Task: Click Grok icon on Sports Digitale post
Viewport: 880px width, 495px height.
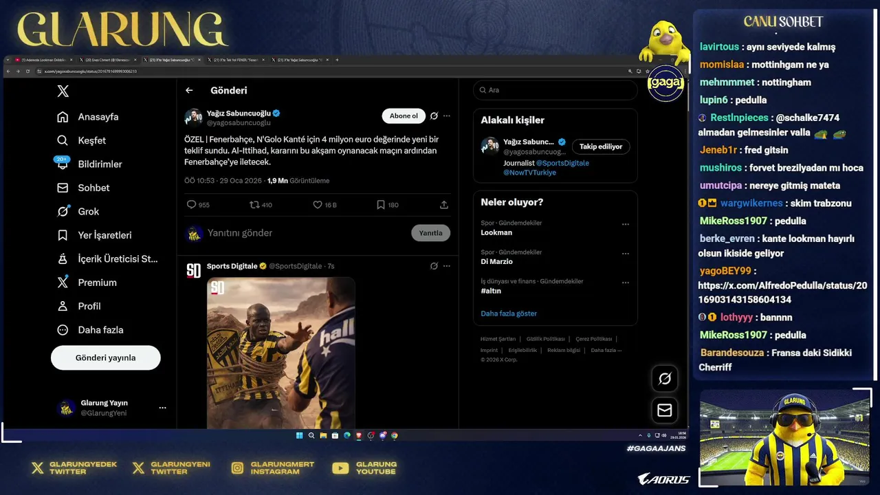Action: [434, 266]
